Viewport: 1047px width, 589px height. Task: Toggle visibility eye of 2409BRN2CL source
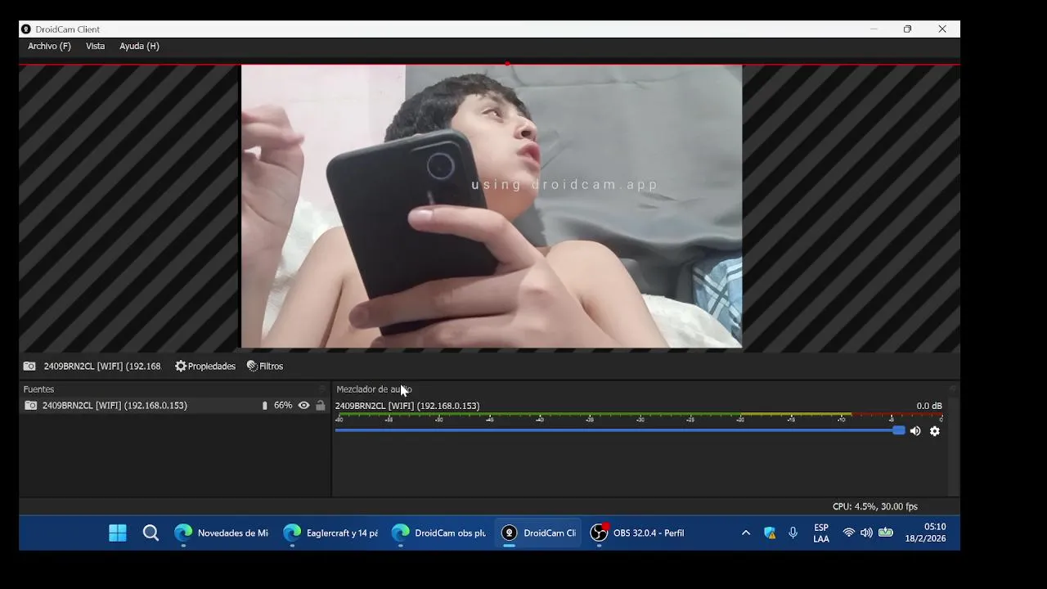pyautogui.click(x=303, y=406)
